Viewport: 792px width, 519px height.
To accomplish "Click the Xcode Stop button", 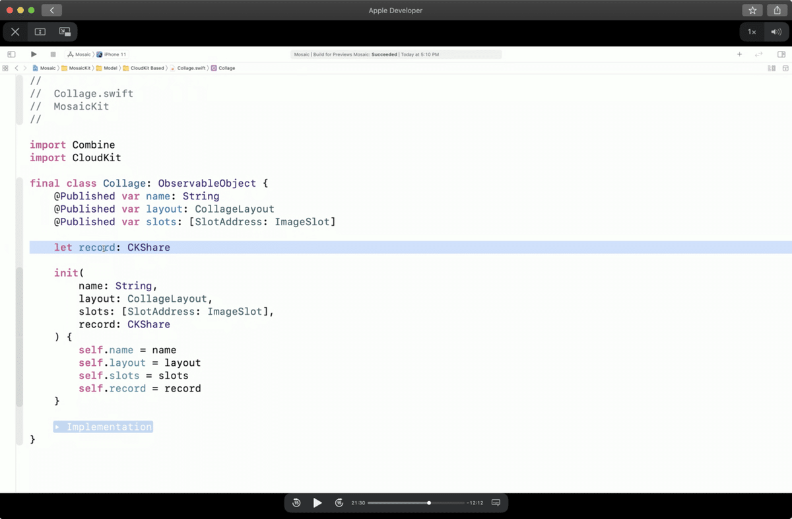I will tap(53, 54).
